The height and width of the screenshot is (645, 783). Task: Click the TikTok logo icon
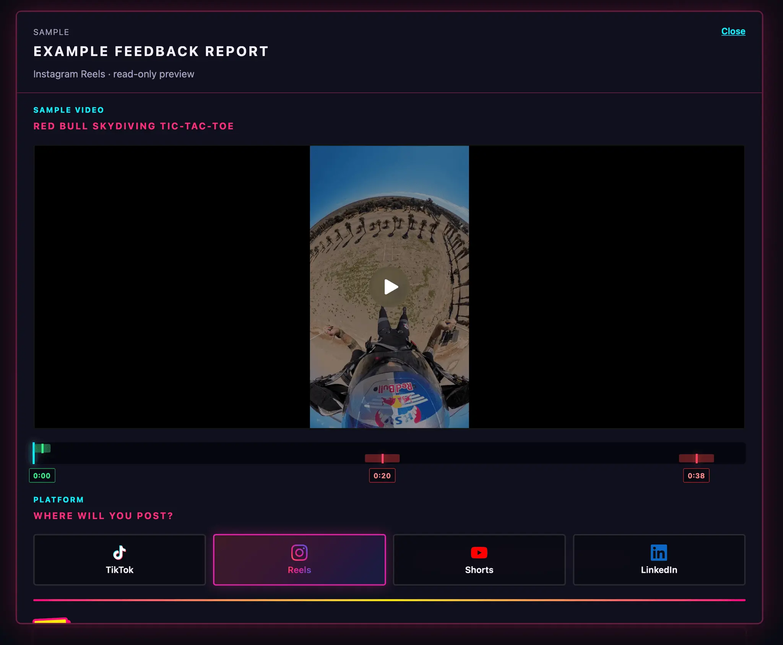coord(119,552)
